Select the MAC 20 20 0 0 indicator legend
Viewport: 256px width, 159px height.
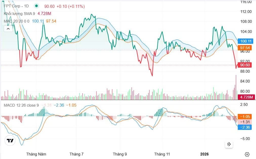click(17, 21)
